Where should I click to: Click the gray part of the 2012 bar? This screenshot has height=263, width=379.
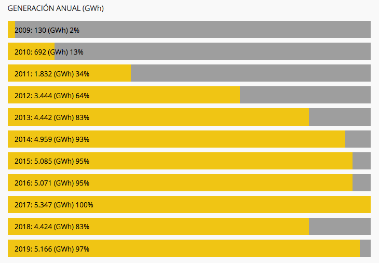[305, 95]
